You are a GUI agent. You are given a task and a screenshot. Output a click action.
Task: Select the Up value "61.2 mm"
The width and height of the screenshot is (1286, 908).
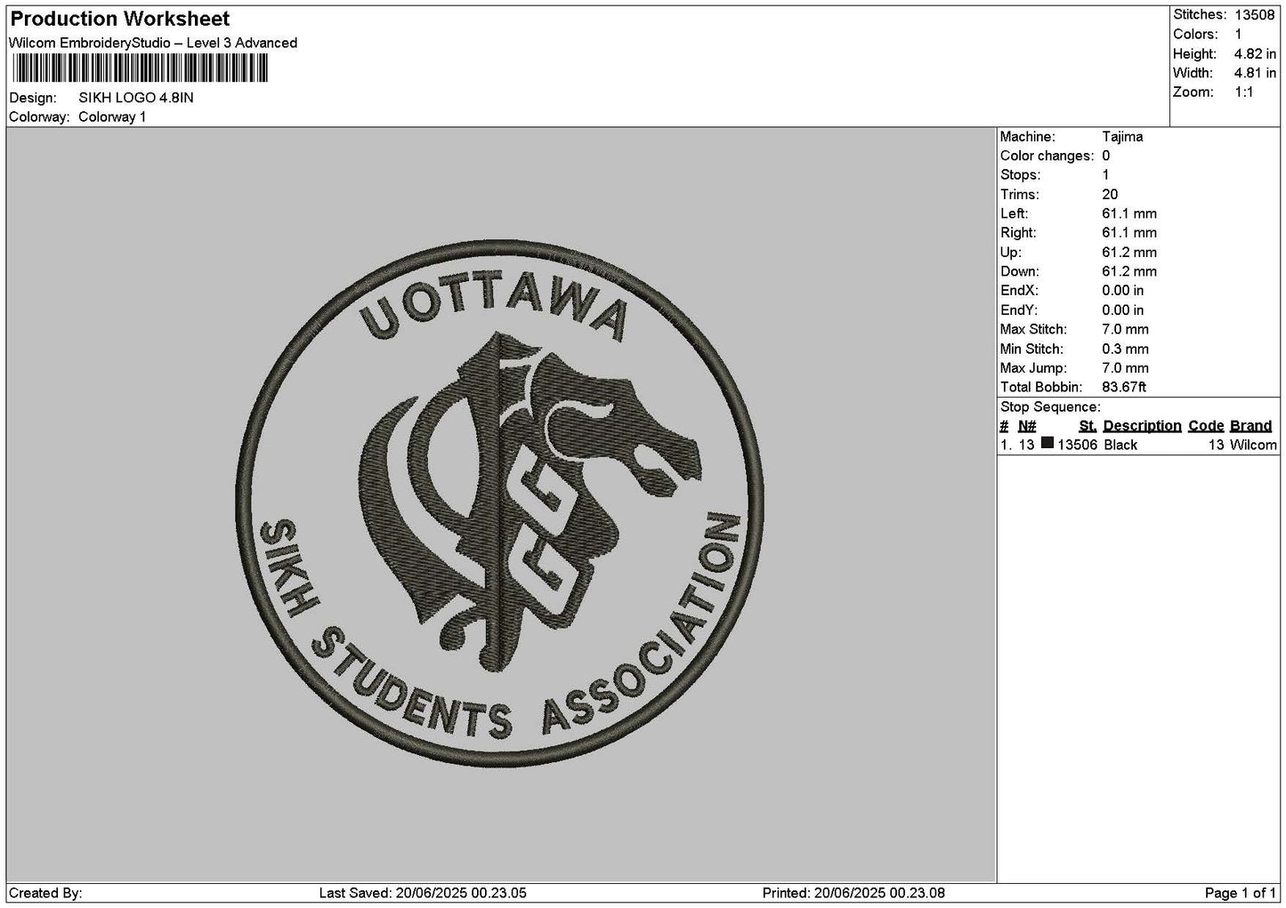point(1129,253)
